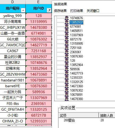
Task: Click the user icon beside 10748676
Action: pyautogui.click(x=67, y=18)
